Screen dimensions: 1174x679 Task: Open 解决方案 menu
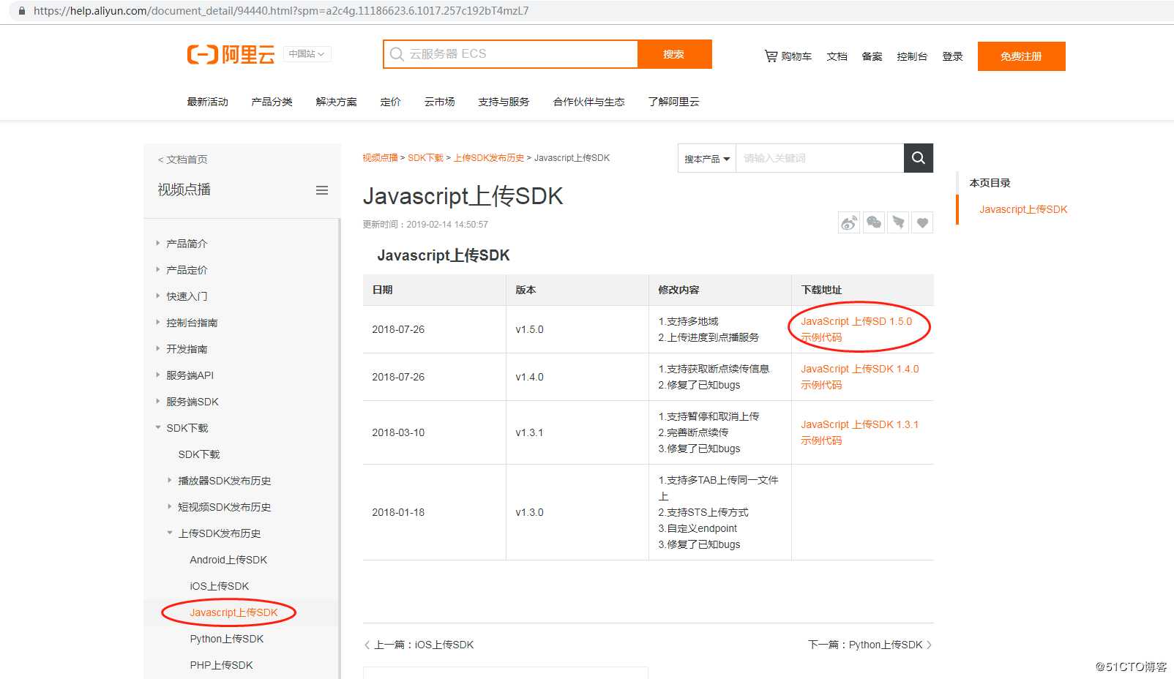tap(336, 102)
